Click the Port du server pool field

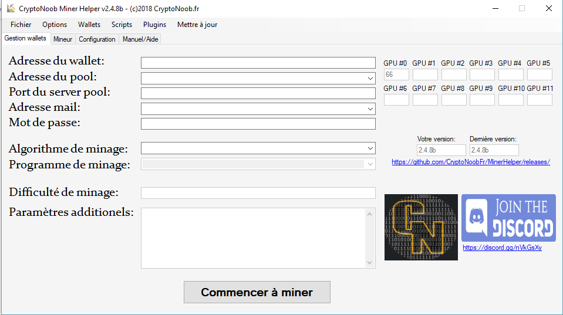[258, 93]
